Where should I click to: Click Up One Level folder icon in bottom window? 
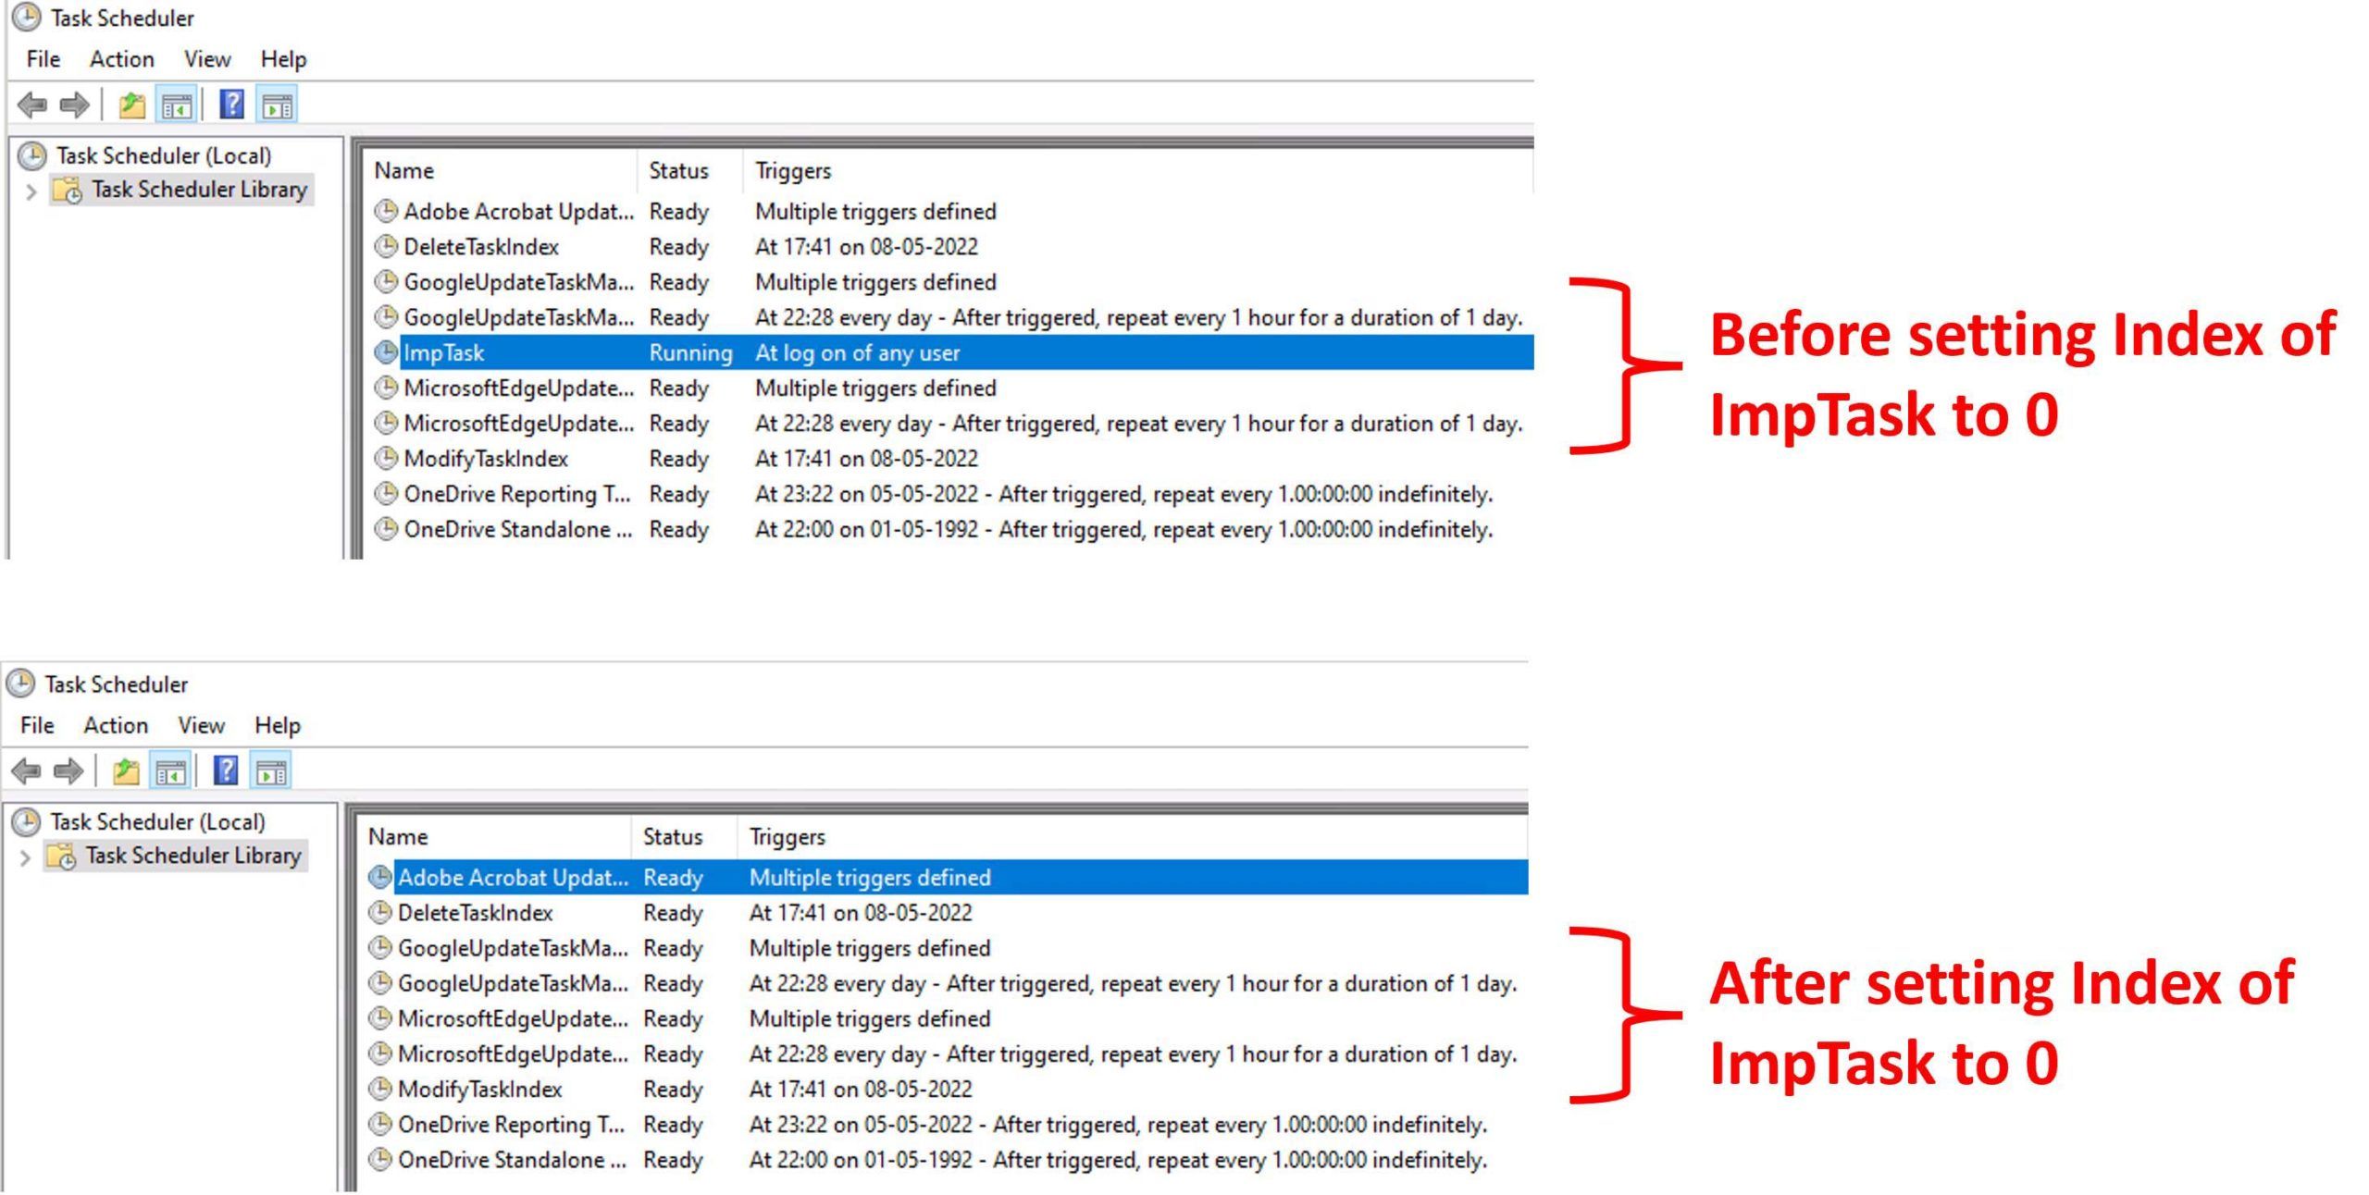(127, 771)
